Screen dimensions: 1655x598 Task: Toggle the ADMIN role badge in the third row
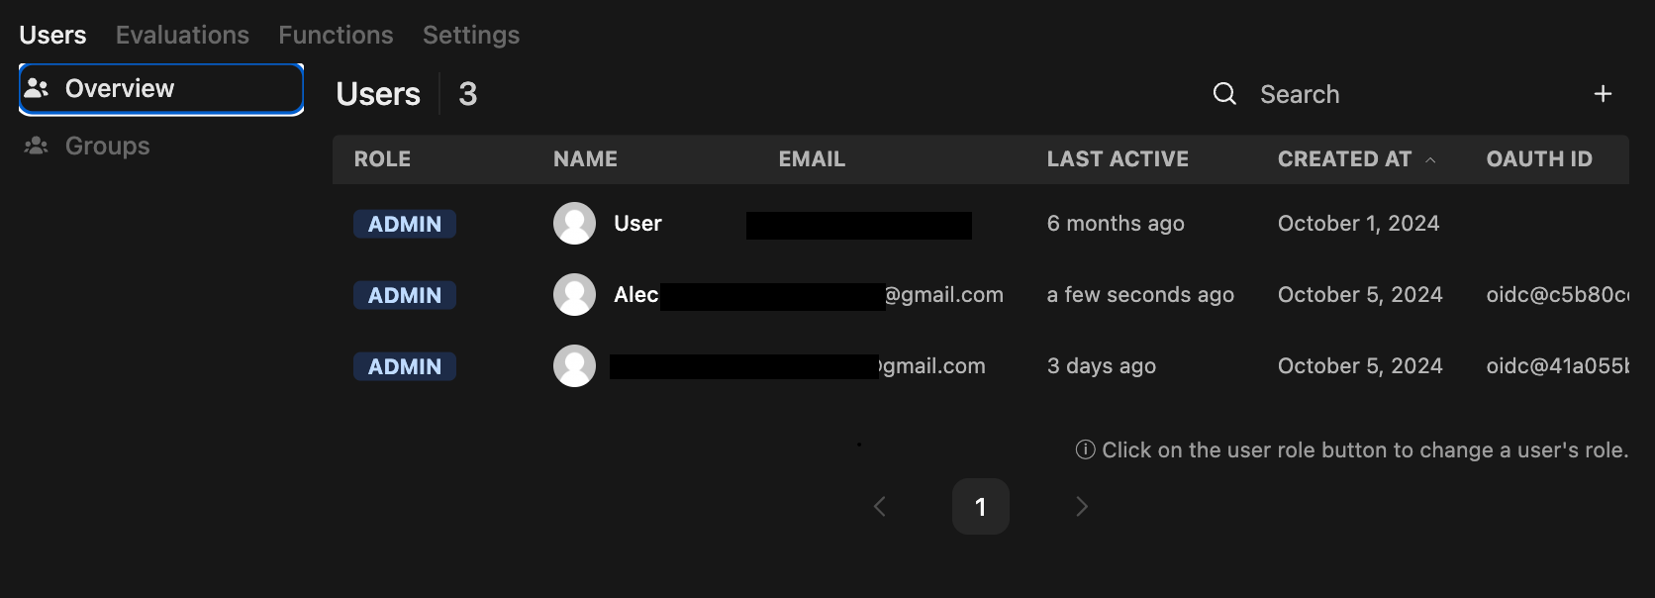pos(405,366)
